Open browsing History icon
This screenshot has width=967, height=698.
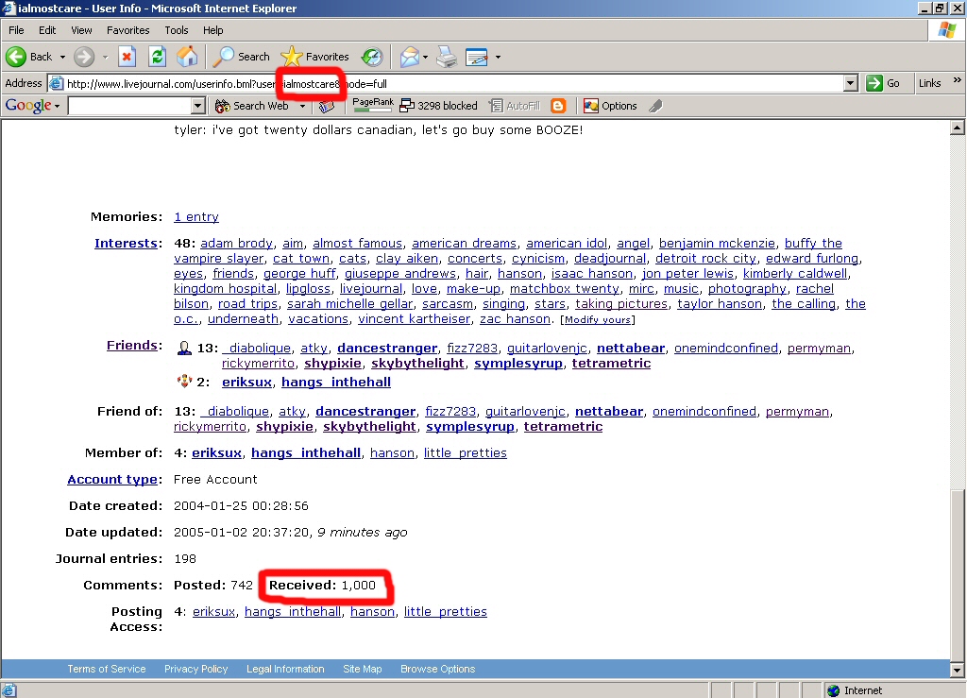[372, 57]
